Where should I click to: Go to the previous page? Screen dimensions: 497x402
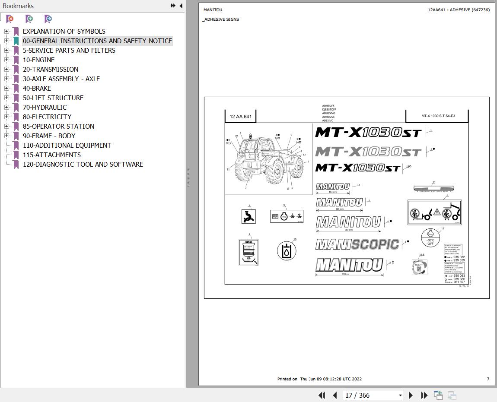[x=335, y=396]
